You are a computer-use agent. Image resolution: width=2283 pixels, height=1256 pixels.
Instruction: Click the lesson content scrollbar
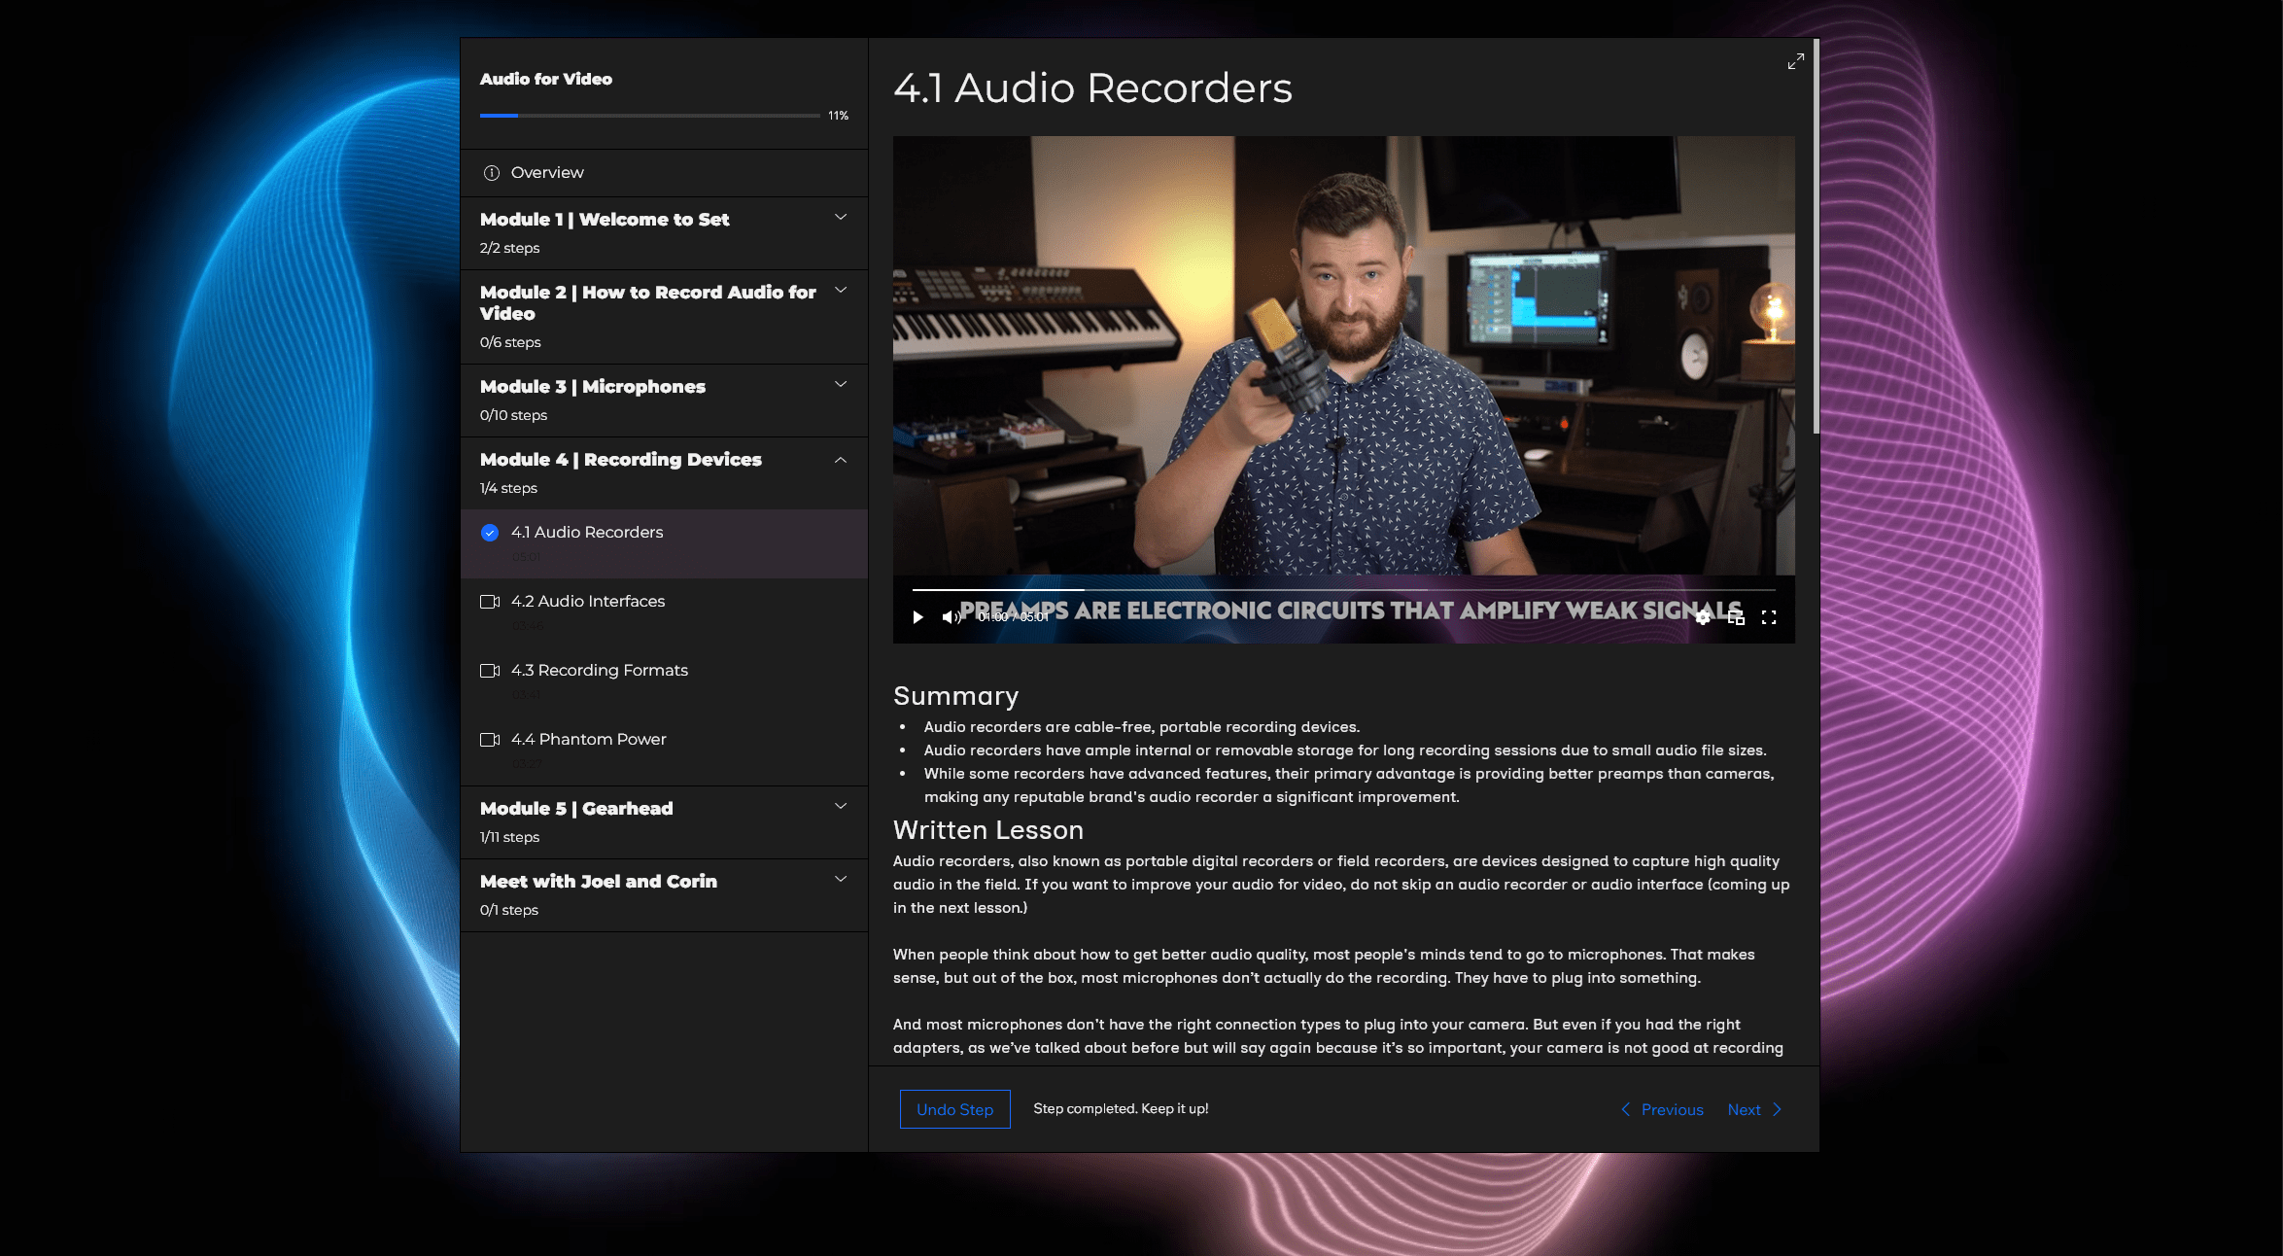(x=1816, y=237)
